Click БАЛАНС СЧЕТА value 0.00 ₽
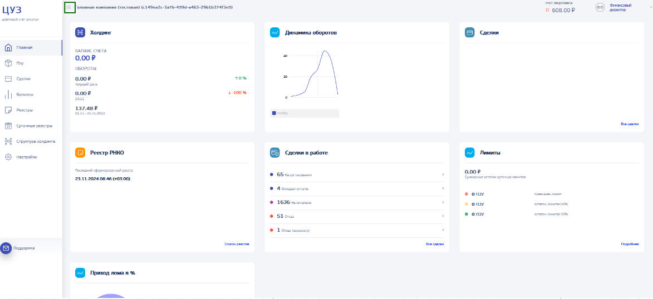 pos(85,58)
